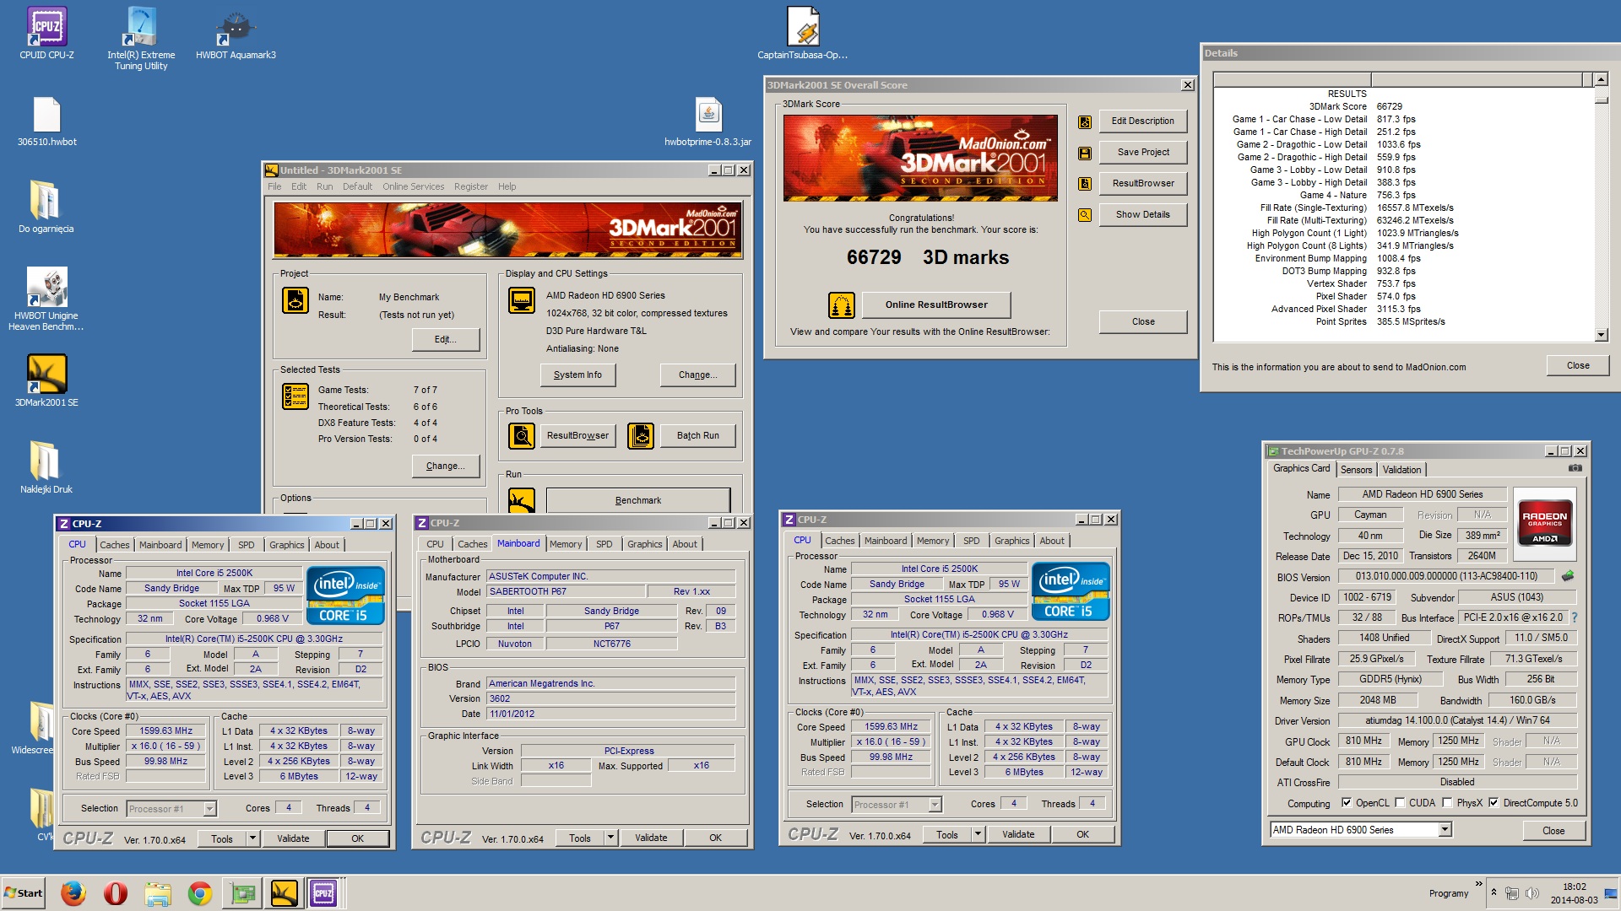Toggle the CUDA checkbox in GPU-Z
This screenshot has width=1621, height=911.
coord(1400,803)
